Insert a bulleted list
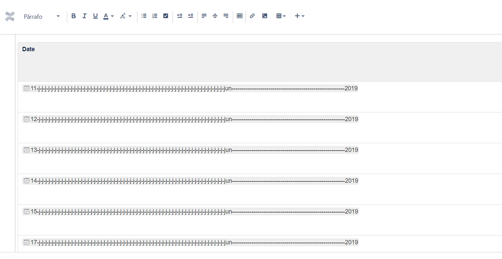502x259 pixels. pos(144,16)
